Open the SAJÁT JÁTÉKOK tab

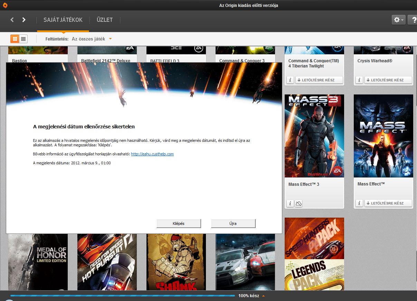63,20
